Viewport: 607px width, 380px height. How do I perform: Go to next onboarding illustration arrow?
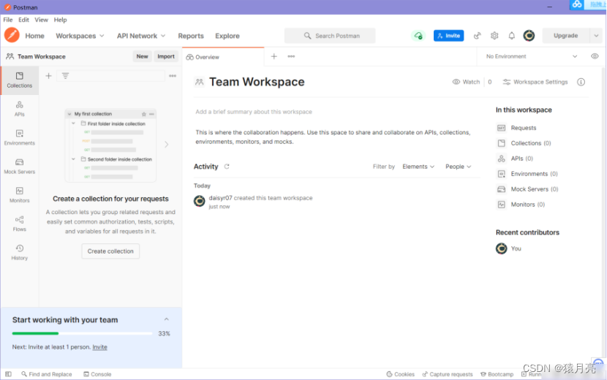point(167,145)
